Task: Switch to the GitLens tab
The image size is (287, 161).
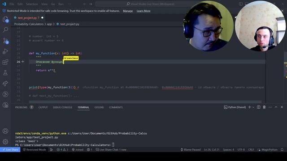Action: 99,107
